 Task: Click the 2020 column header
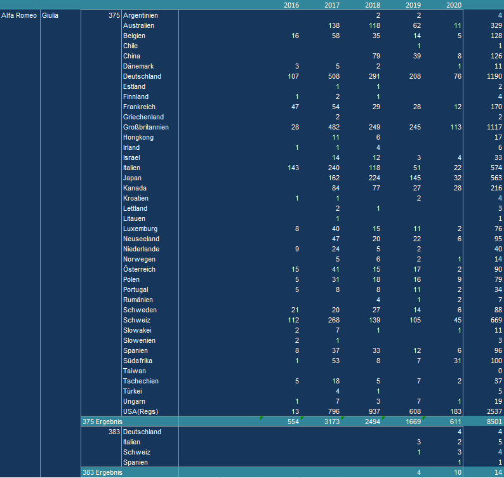pyautogui.click(x=453, y=5)
